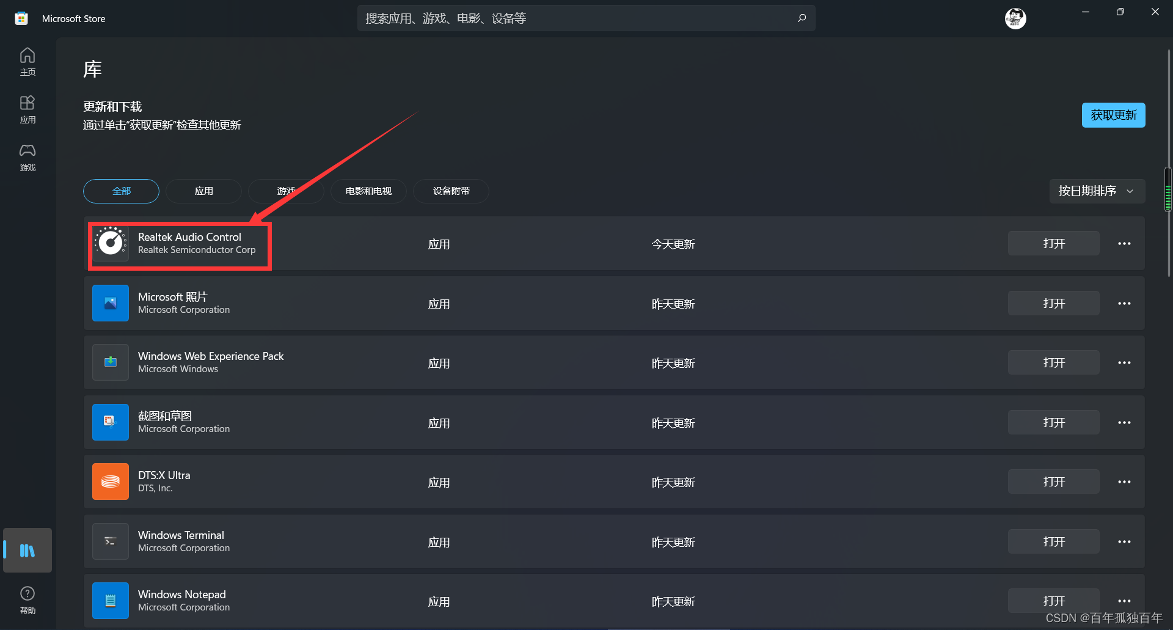The image size is (1173, 630).
Task: Open more options for Windows Web Experience Pack
Action: pos(1124,362)
